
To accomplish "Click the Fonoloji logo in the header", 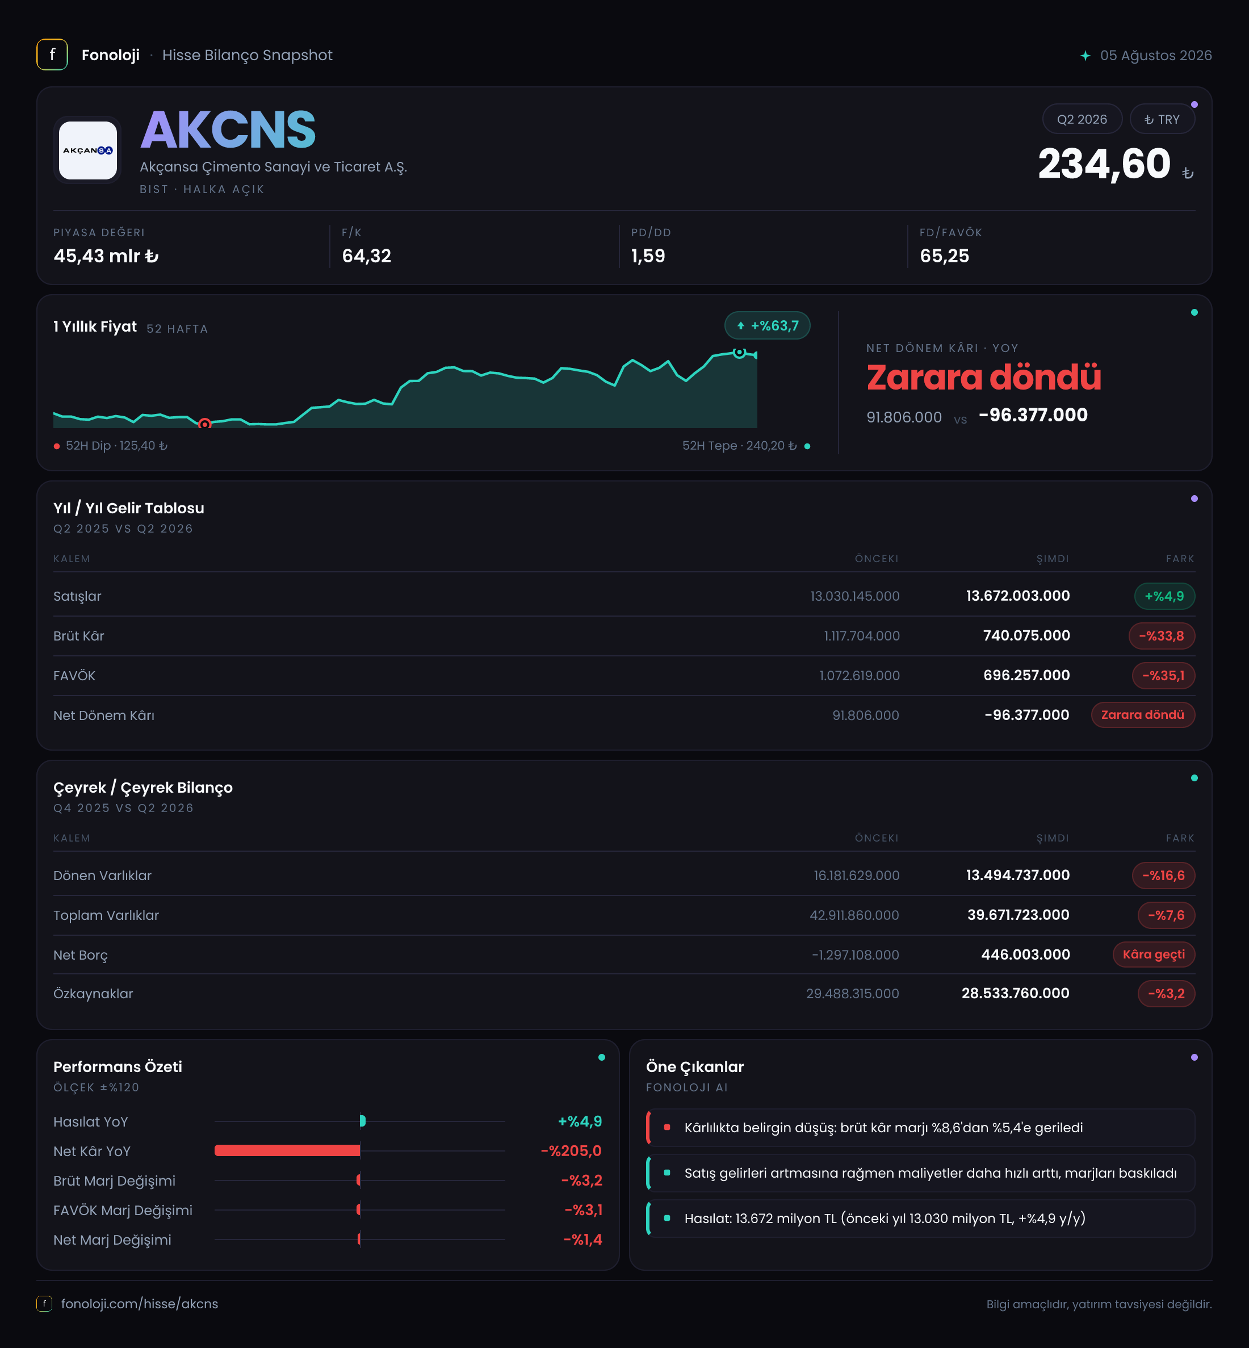I will 52,55.
